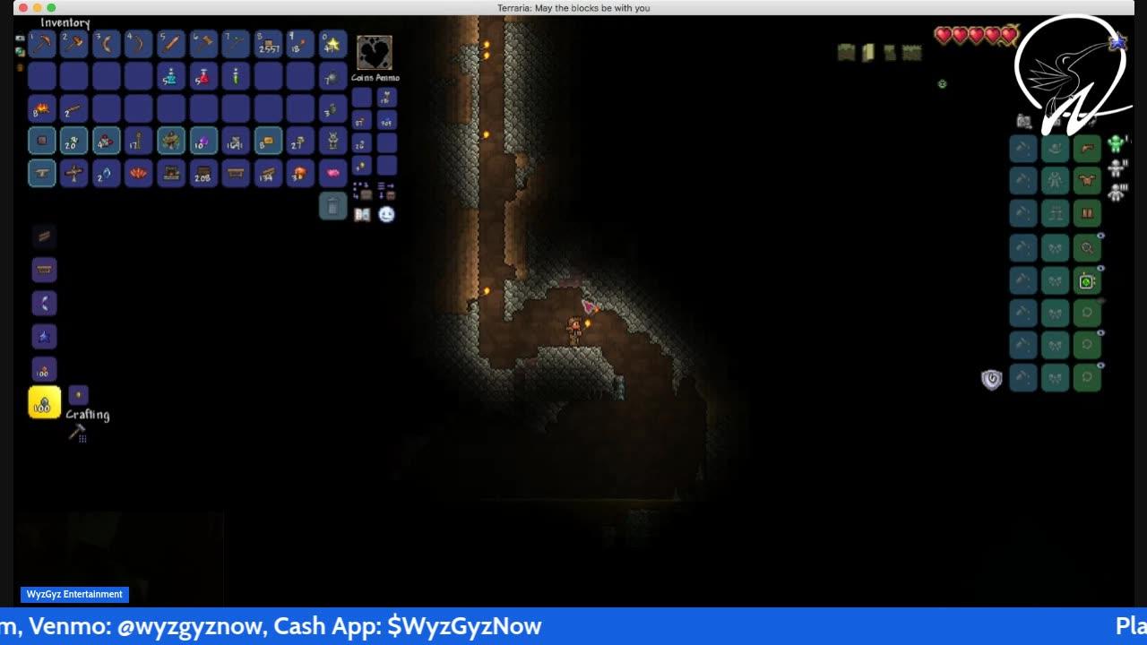1147x645 pixels.
Task: Select the crescent boomerang crafting recipe
Action: click(44, 303)
